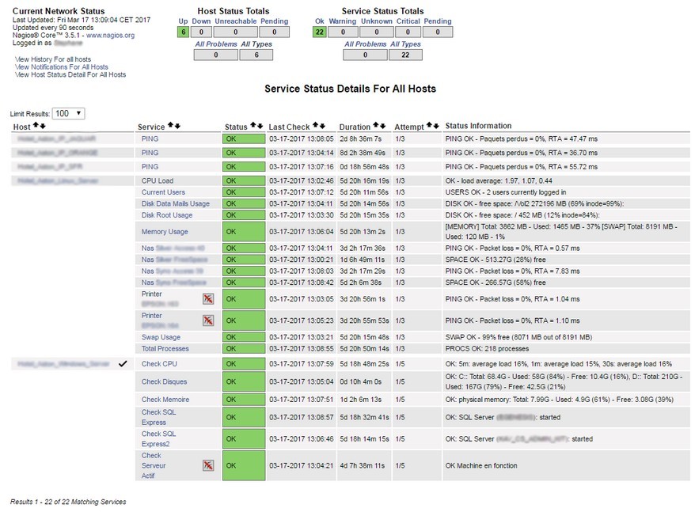
Task: Click the green Up hosts count box
Action: click(183, 32)
